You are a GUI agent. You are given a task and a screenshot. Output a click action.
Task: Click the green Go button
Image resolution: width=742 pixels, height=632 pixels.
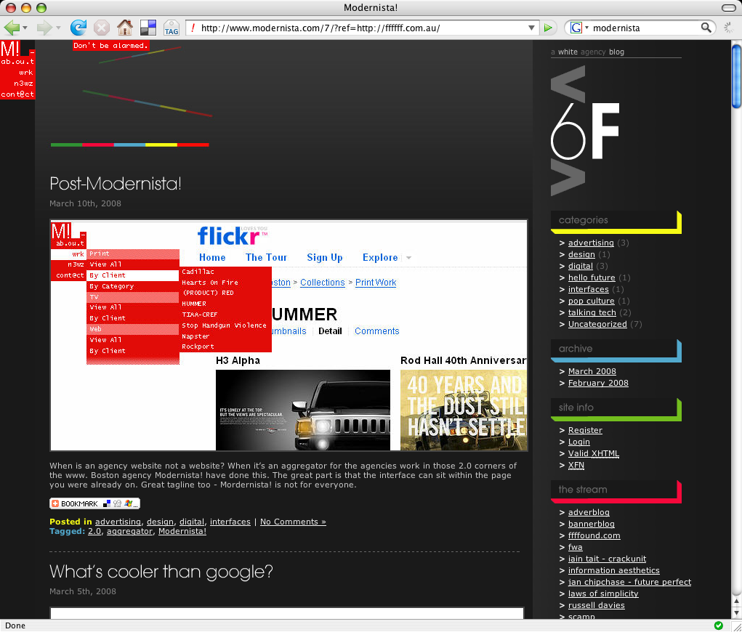(548, 28)
